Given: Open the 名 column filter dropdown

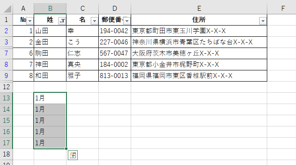Looking at the screenshot, I should 94,21.
